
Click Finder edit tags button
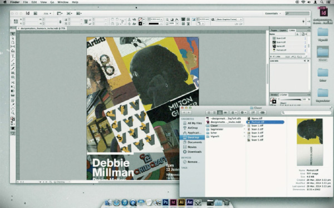tap(262, 113)
